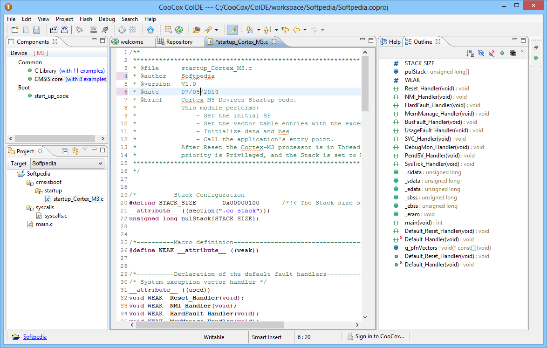The height and width of the screenshot is (348, 547).
Task: Jump to Last Edit Location icon
Action: pos(285,30)
